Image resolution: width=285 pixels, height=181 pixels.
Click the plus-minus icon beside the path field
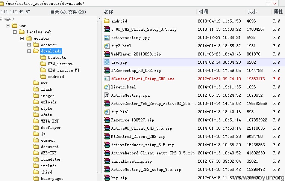click(268, 3)
